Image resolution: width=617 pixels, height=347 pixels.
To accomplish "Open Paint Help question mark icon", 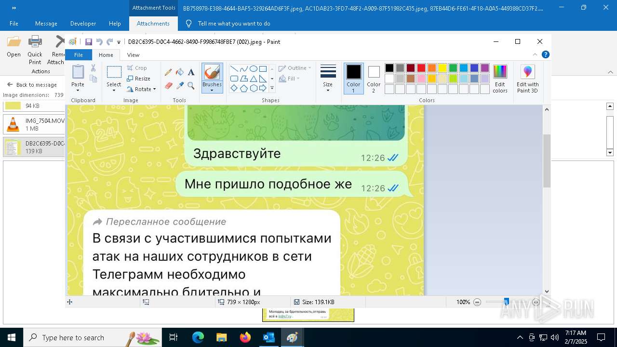I will point(545,55).
